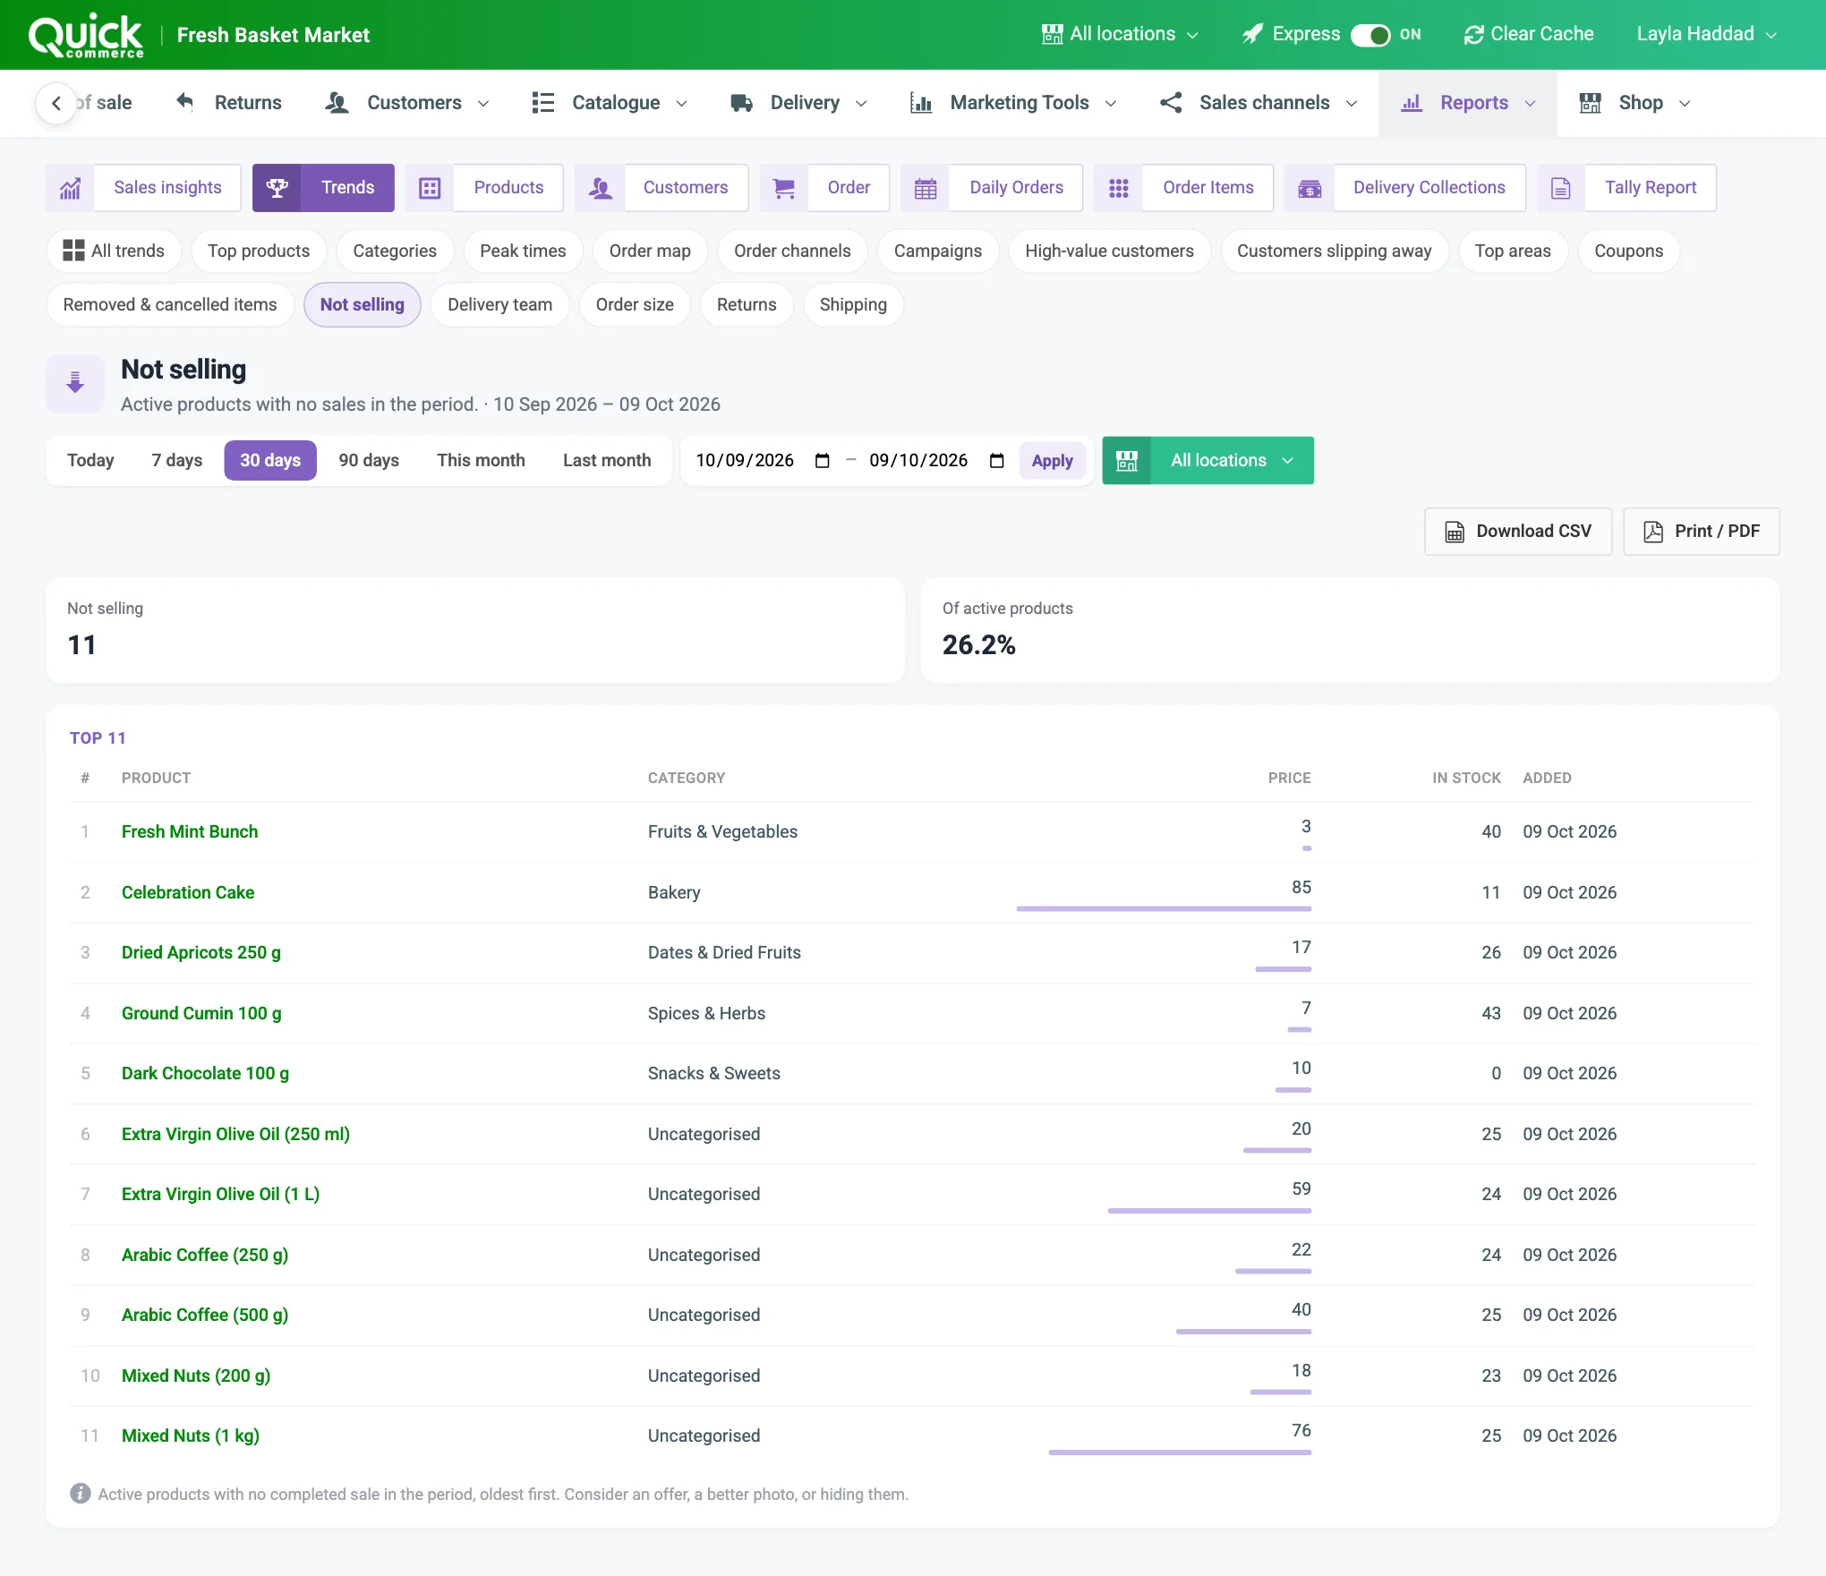This screenshot has width=1826, height=1576.
Task: Open Customers slipping away trend
Action: [x=1334, y=251]
